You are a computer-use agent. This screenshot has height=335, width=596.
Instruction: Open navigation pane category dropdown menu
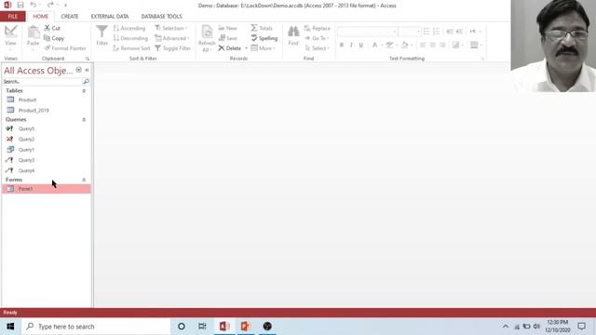78,70
